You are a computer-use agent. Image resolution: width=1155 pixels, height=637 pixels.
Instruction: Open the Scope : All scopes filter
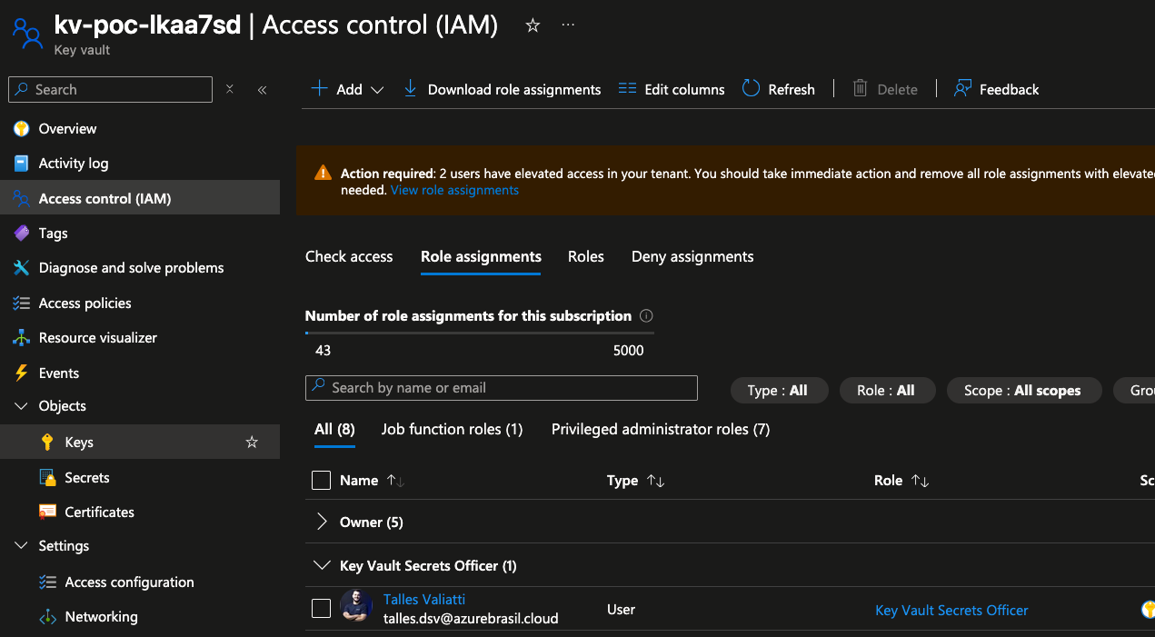(x=1023, y=390)
